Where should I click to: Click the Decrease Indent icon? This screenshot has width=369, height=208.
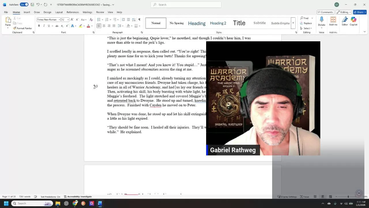tap(123, 20)
